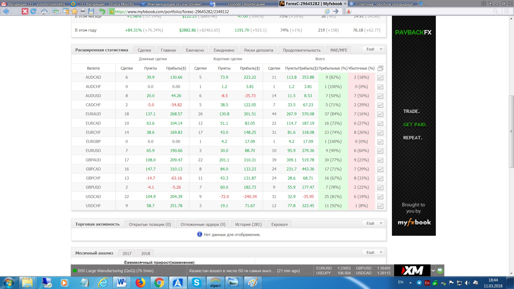
Task: Click the printer icon in toolbar
Action: click(83, 11)
